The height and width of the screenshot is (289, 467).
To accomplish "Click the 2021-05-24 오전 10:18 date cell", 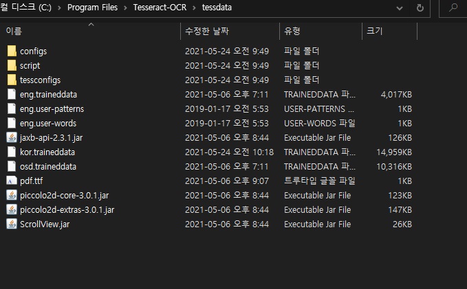I will pos(229,152).
